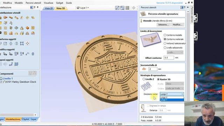This screenshot has width=224, height=126.
Task: Select the set size tool in transform objects
Action: [5, 43]
